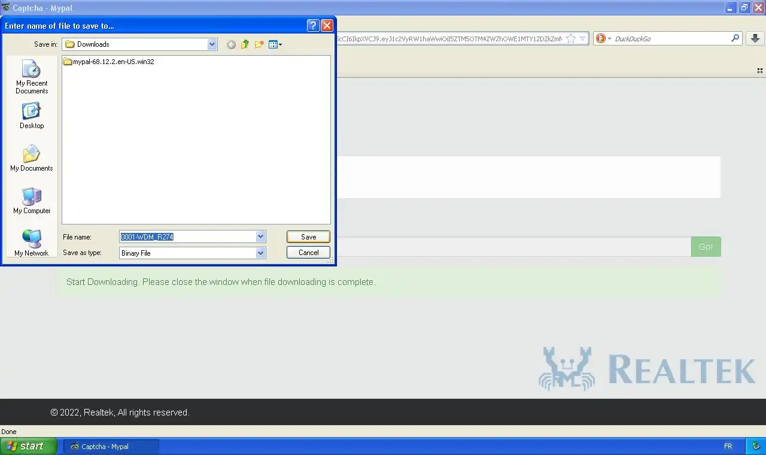Click the green Go! button
The height and width of the screenshot is (455, 766).
tap(706, 247)
